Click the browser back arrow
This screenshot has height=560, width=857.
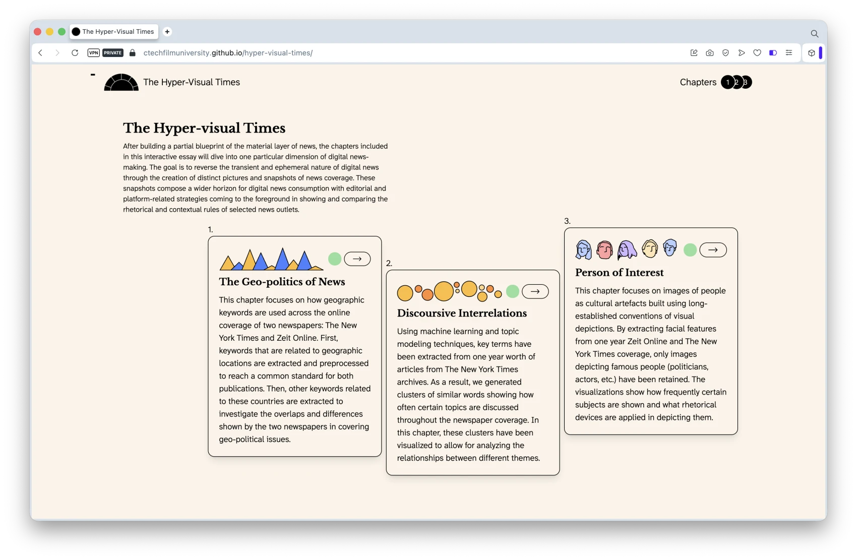(x=40, y=53)
